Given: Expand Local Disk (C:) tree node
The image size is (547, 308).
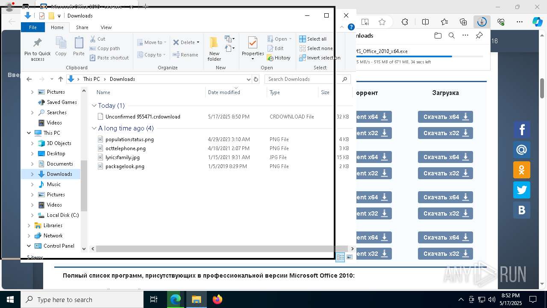Looking at the screenshot, I should point(32,215).
